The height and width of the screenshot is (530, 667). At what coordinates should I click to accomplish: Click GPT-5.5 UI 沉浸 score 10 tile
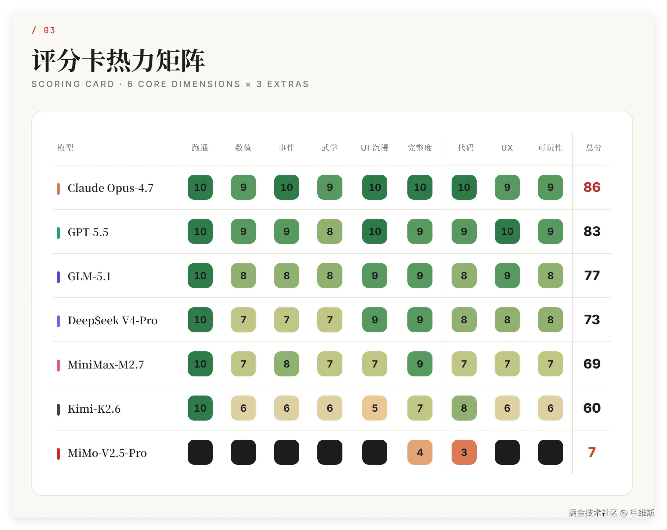pos(375,231)
